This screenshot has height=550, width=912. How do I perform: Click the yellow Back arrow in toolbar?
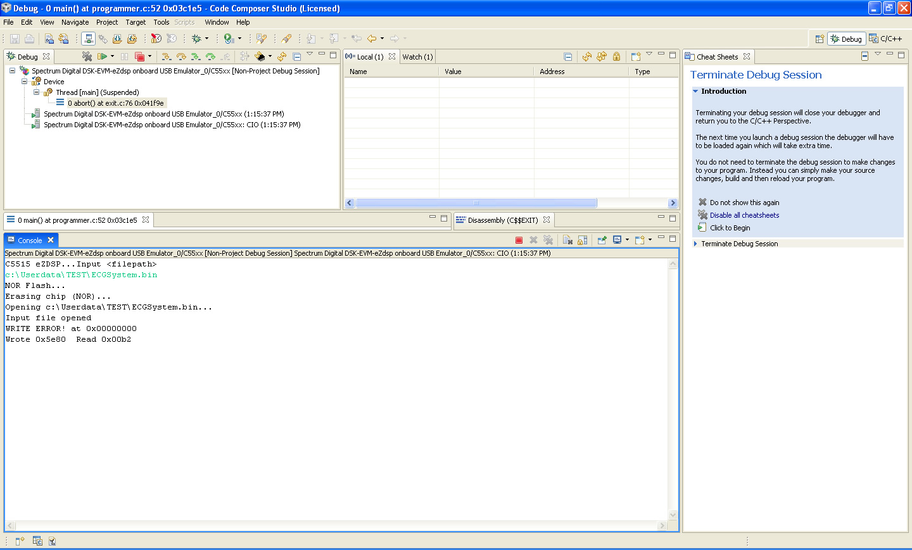click(372, 39)
